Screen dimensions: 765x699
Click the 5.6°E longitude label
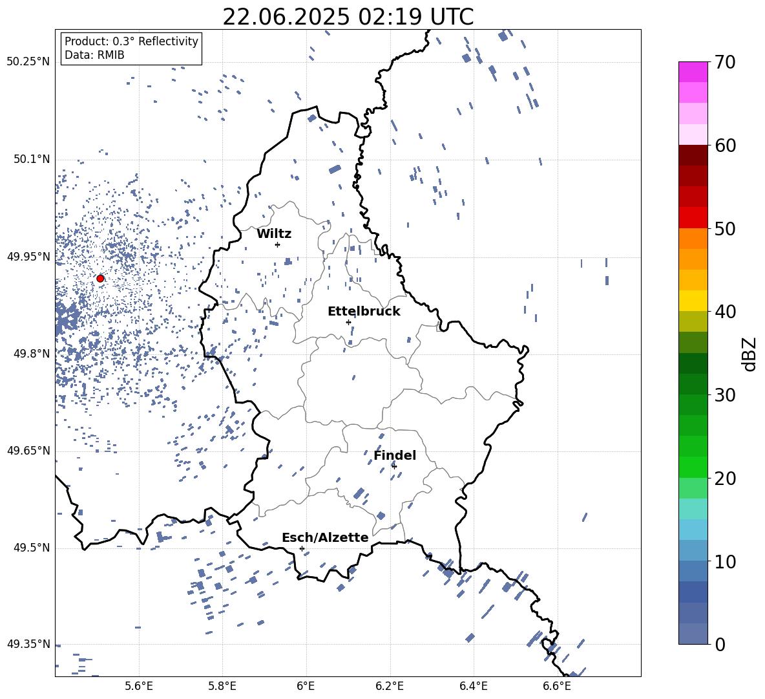coord(139,686)
